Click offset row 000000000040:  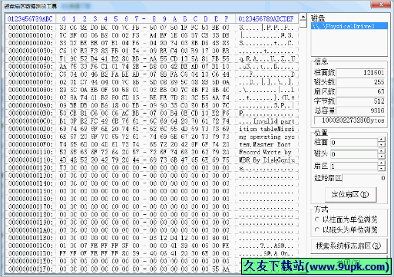point(31,58)
